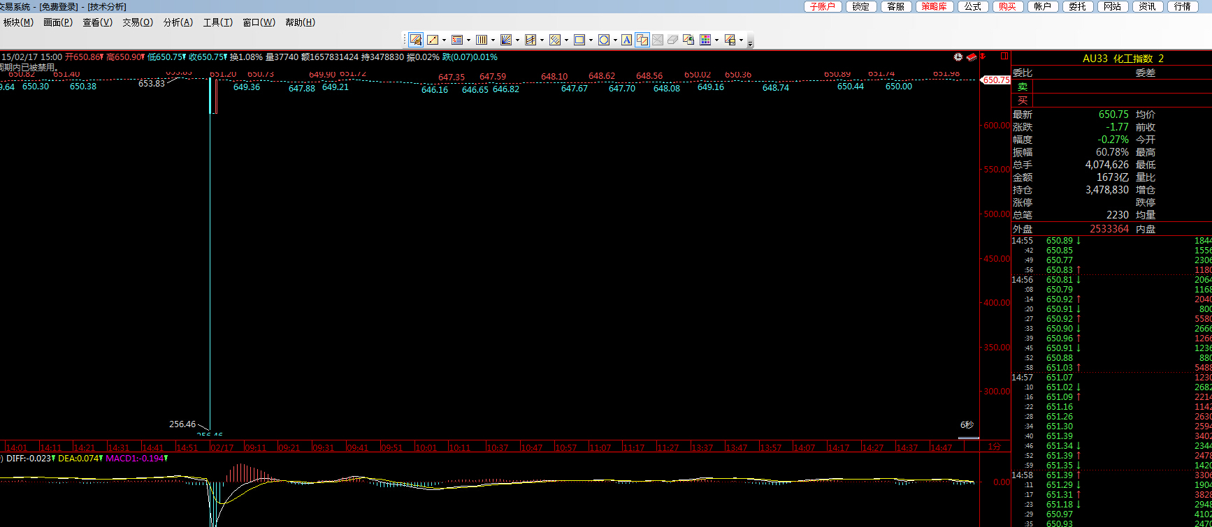Click the text annotation 'A' tool
This screenshot has width=1212, height=527.
coord(626,40)
